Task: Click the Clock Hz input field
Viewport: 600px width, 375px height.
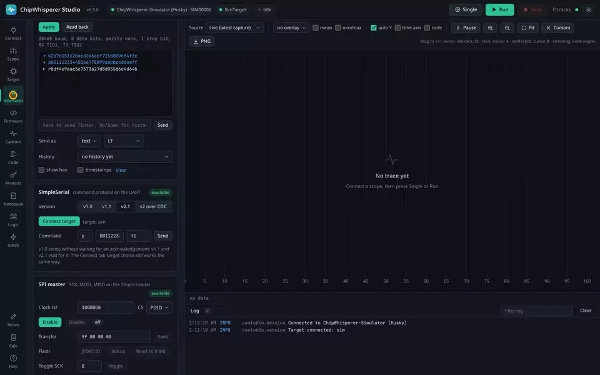Action: coord(106,307)
